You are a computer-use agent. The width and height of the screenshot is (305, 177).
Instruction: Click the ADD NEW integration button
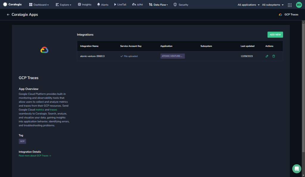[275, 35]
